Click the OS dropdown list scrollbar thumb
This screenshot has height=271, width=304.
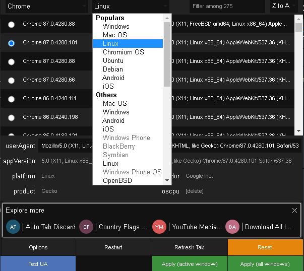pos(167,54)
